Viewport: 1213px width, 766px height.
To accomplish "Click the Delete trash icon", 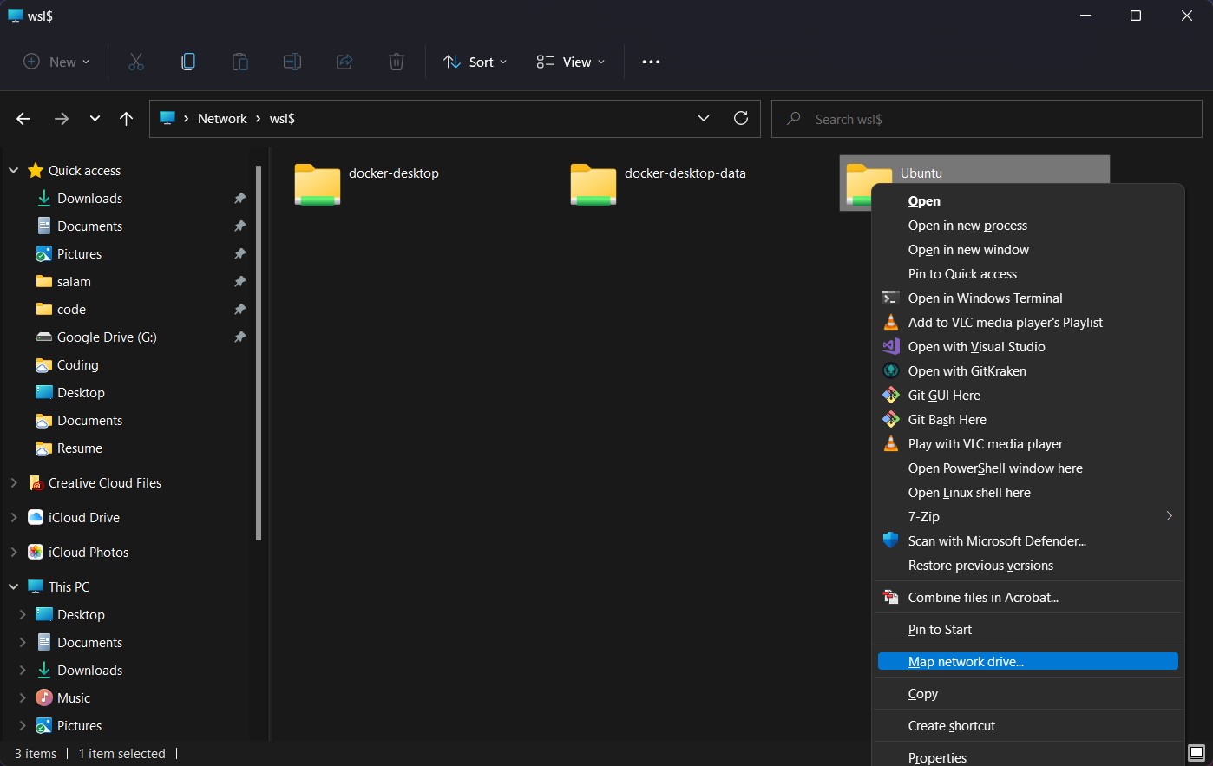I will 397,62.
